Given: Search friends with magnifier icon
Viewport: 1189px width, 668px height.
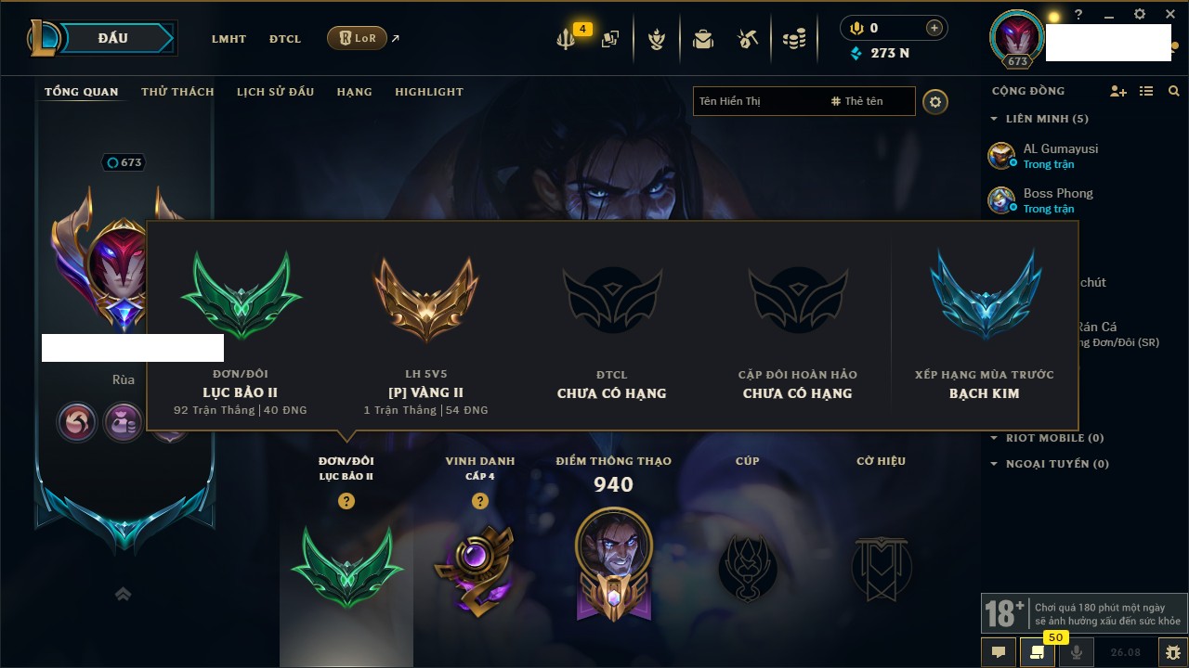Looking at the screenshot, I should point(1174,91).
